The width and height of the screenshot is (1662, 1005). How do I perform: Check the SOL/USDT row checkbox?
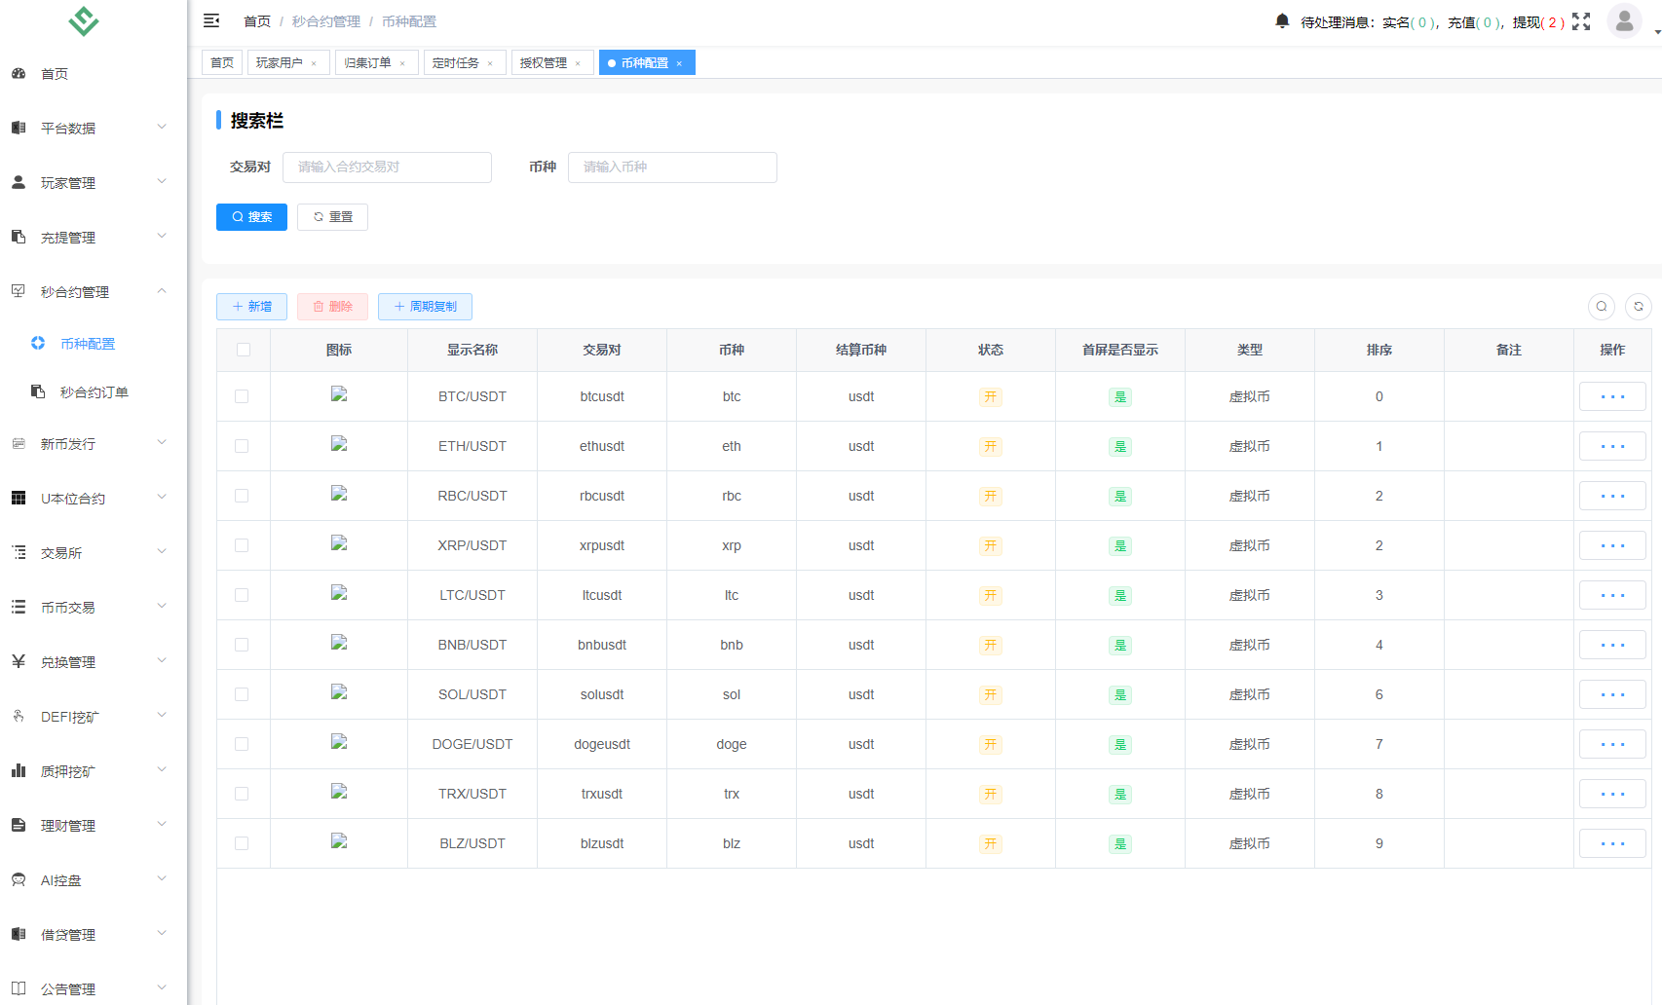(242, 694)
